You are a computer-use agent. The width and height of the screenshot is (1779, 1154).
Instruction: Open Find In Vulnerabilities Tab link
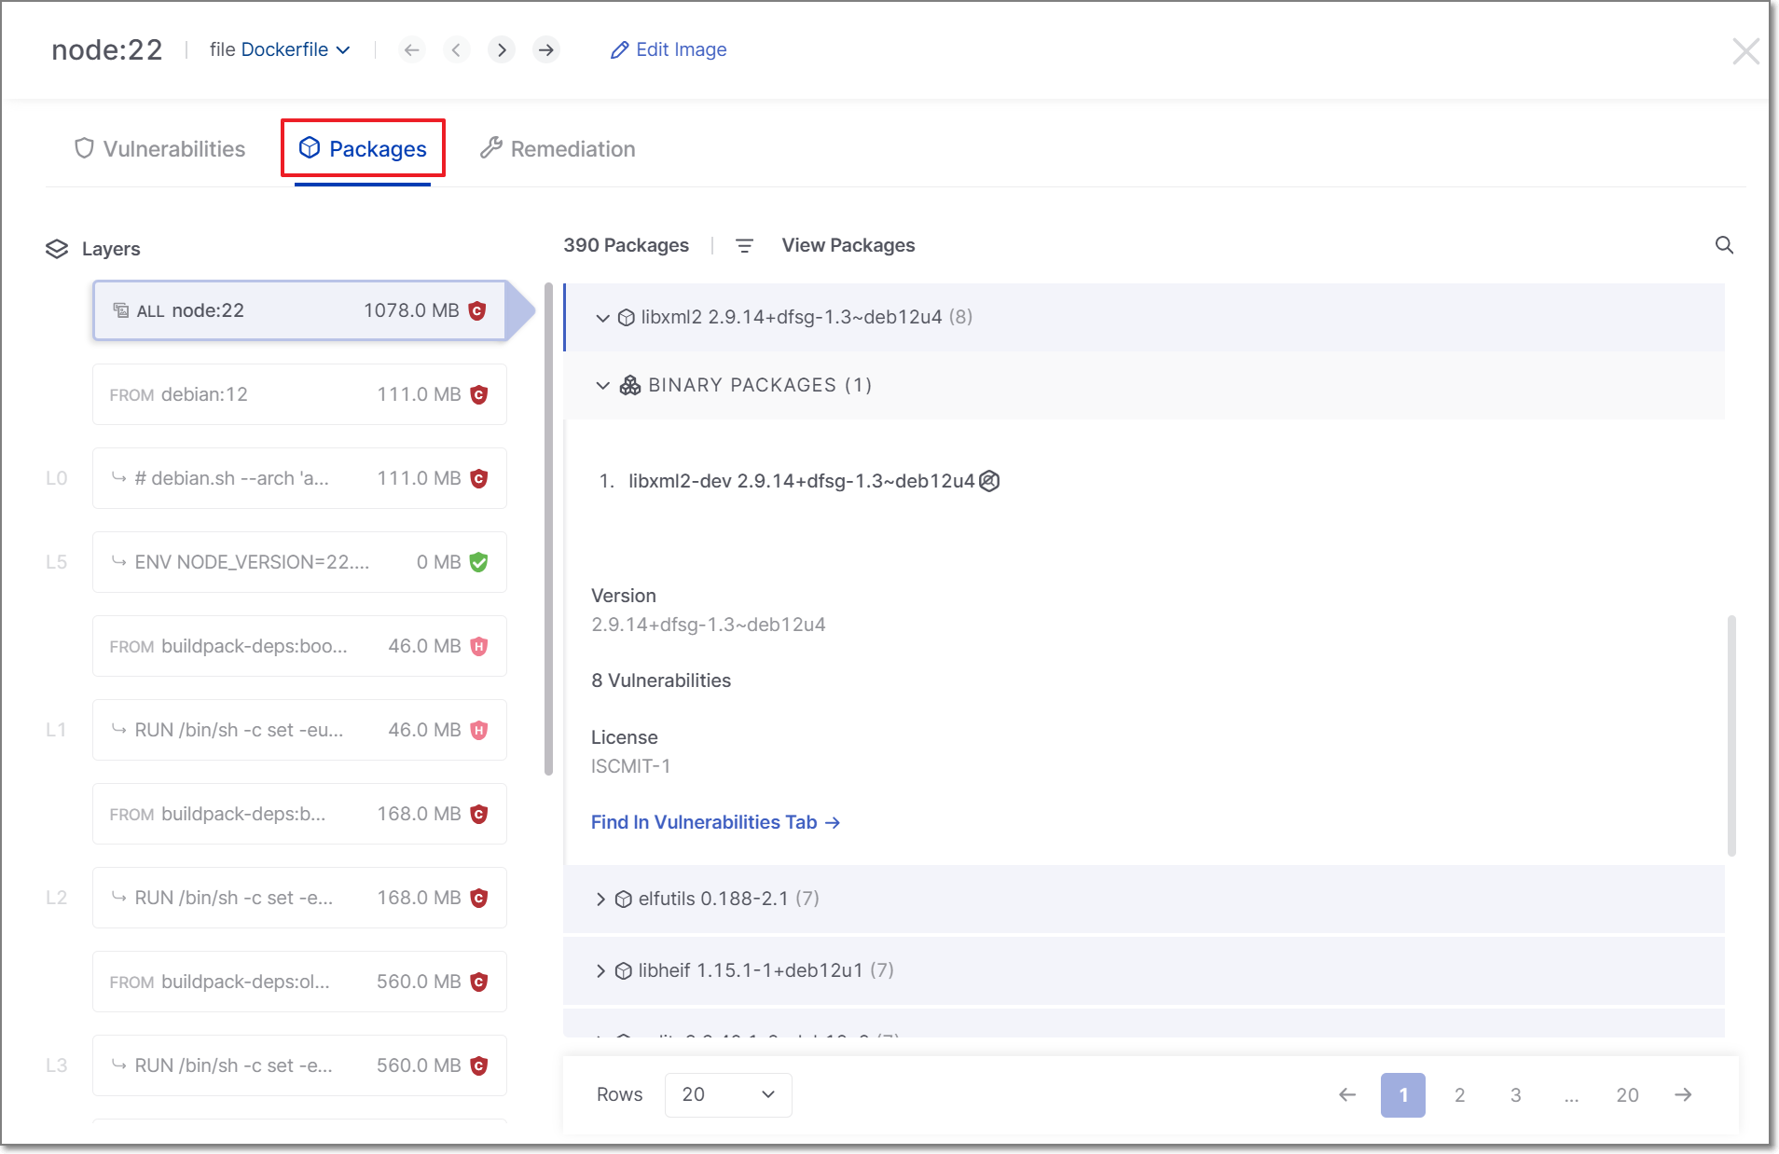(715, 822)
